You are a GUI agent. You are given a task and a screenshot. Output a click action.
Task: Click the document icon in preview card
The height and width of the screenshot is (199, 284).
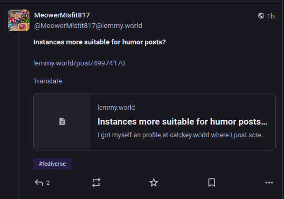tap(62, 121)
